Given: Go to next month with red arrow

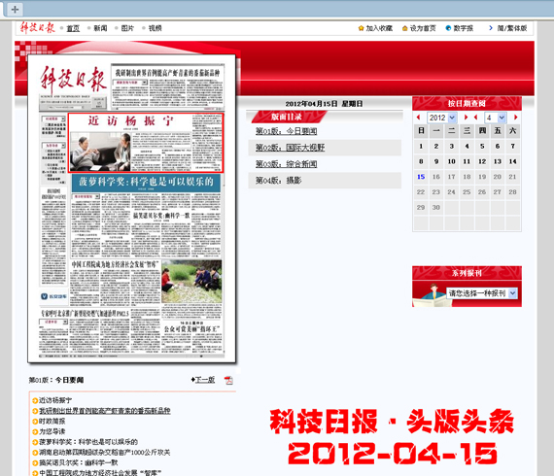Looking at the screenshot, I should point(516,118).
